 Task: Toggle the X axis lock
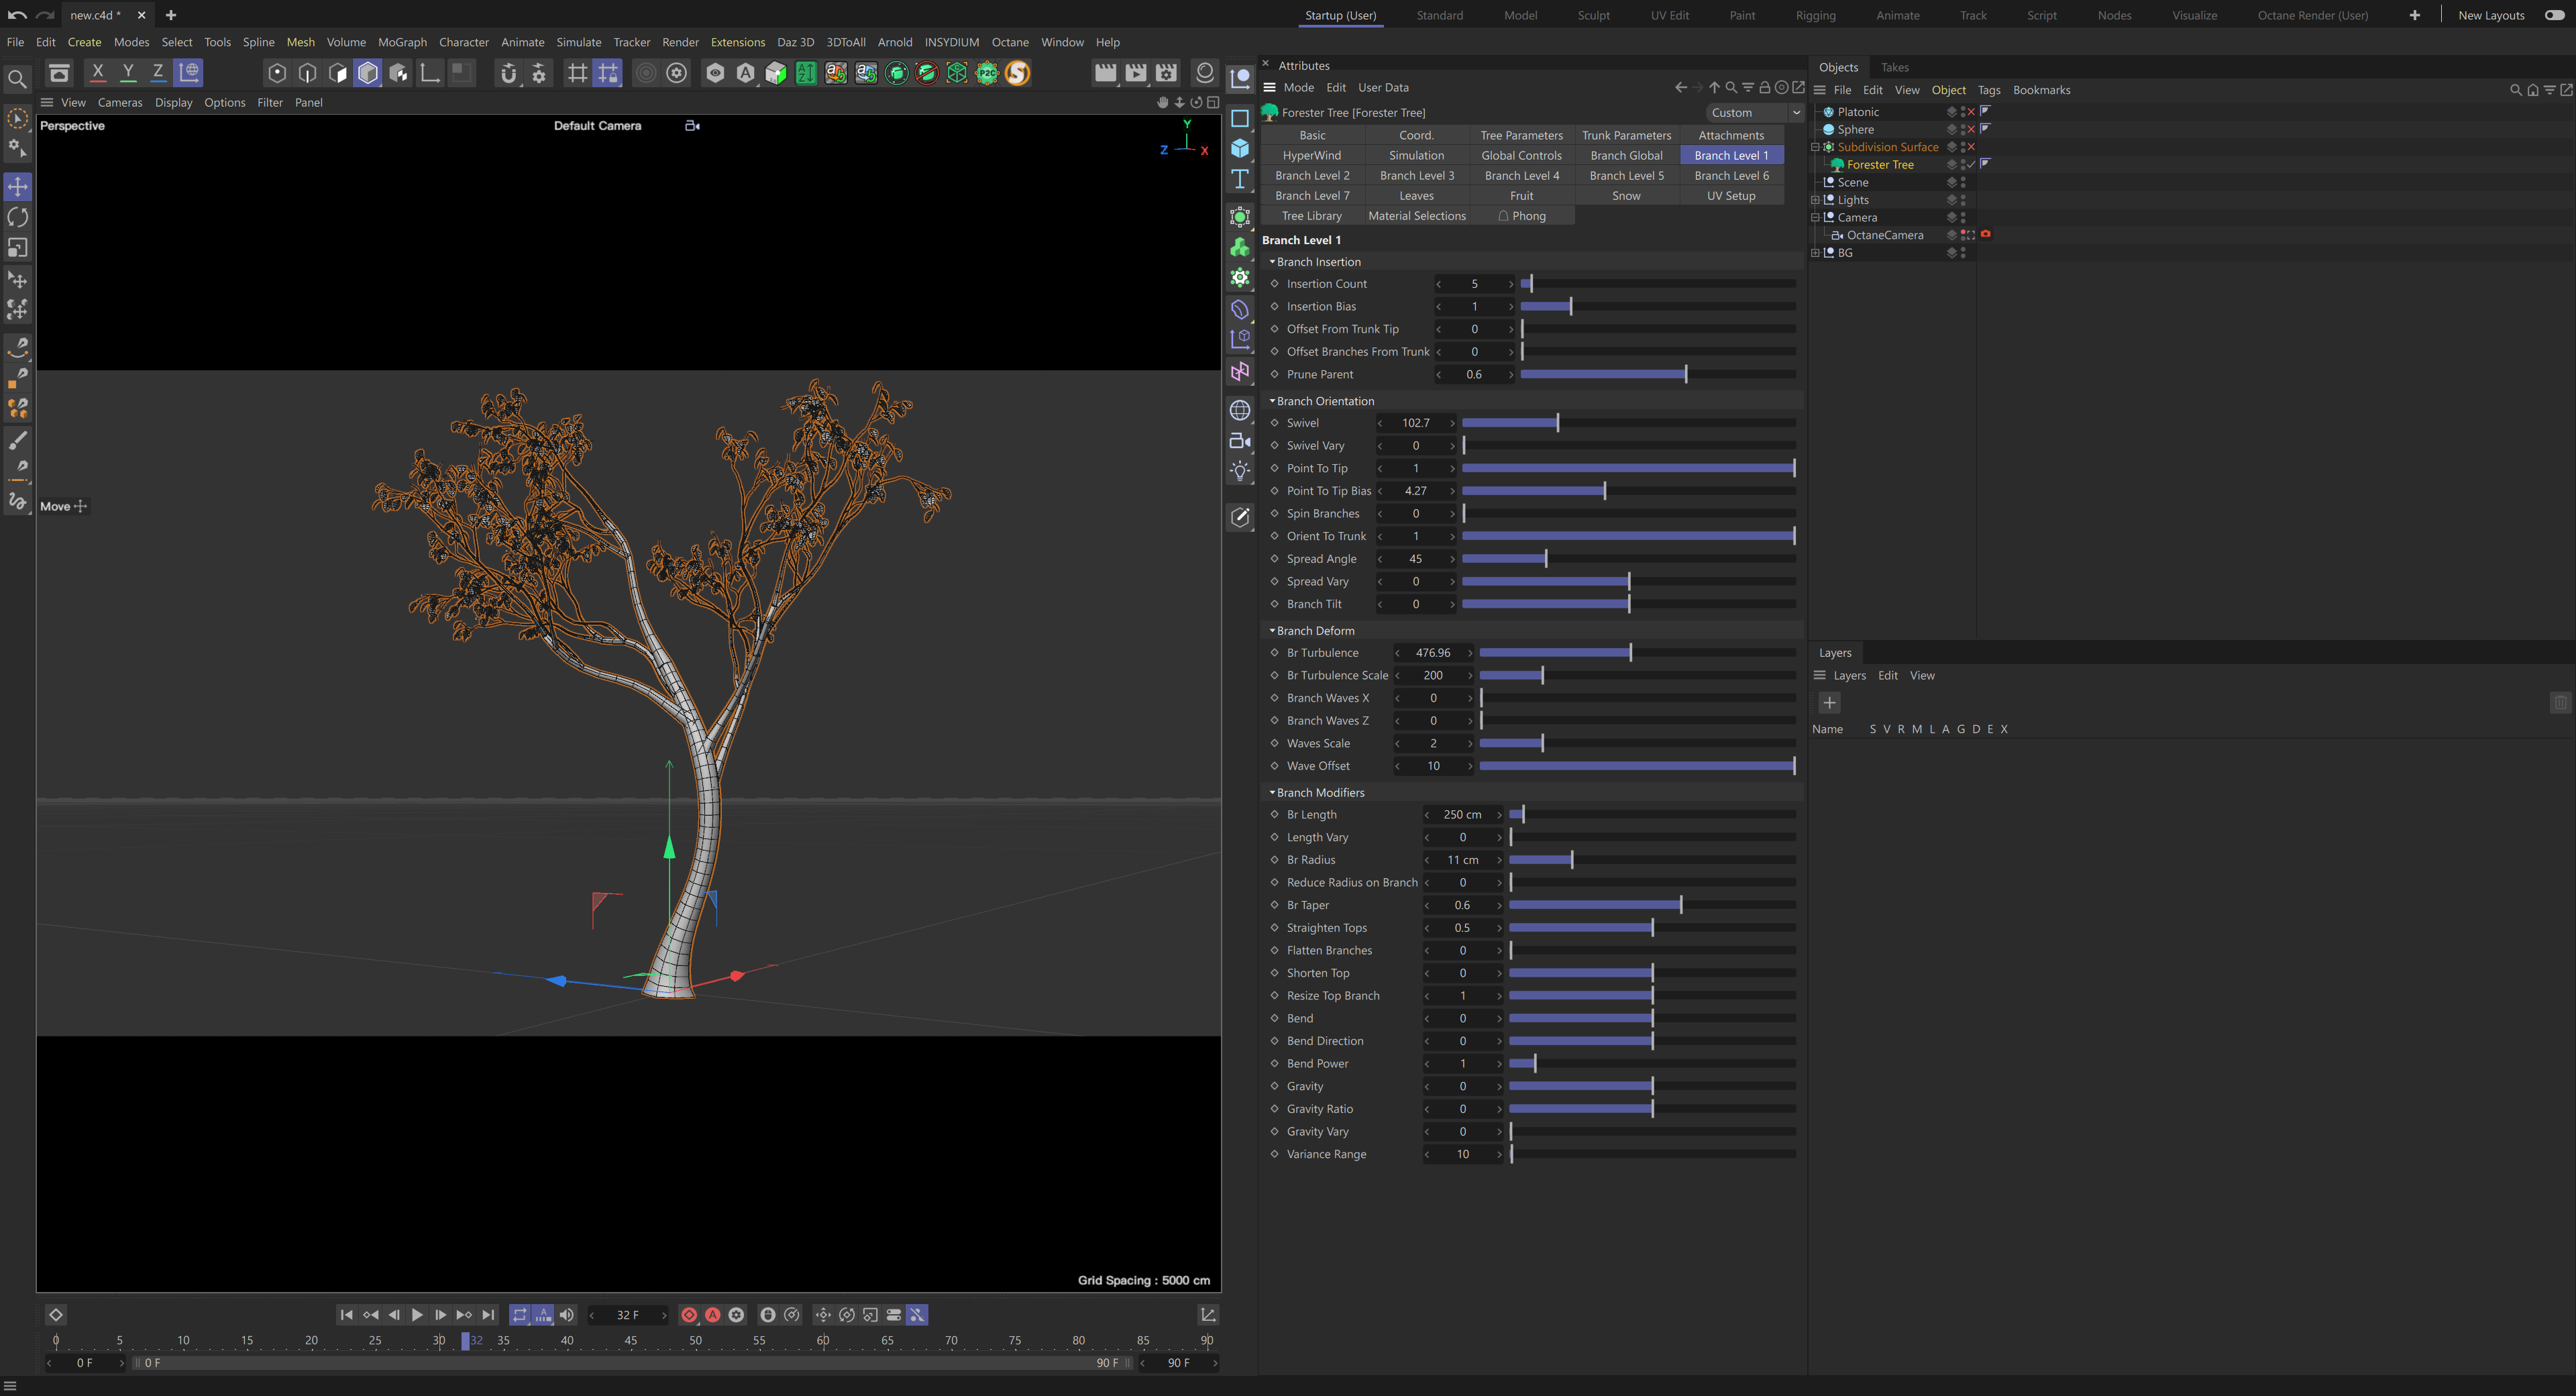point(97,73)
